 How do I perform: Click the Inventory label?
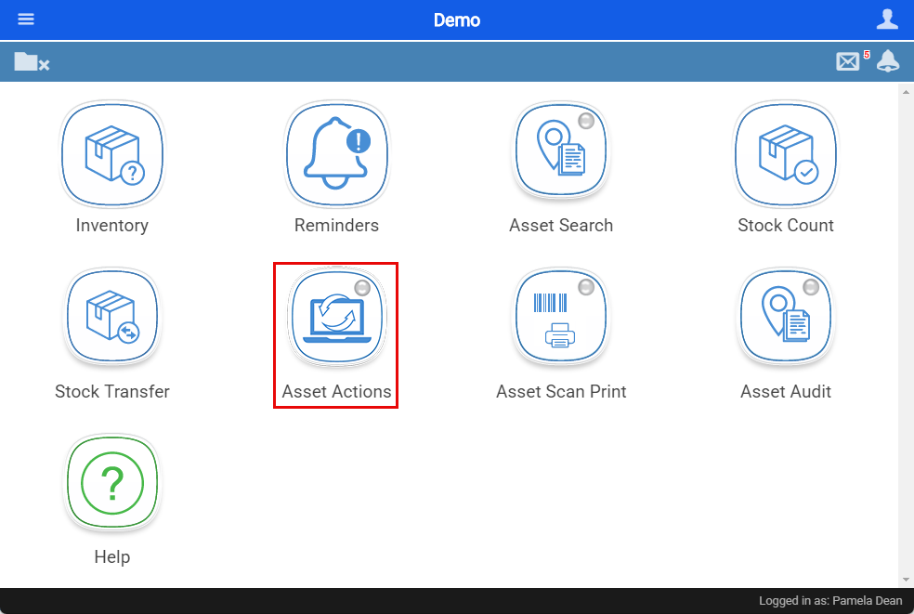(x=111, y=225)
